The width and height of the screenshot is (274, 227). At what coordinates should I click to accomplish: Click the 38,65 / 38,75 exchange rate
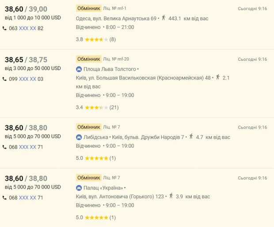click(26, 60)
